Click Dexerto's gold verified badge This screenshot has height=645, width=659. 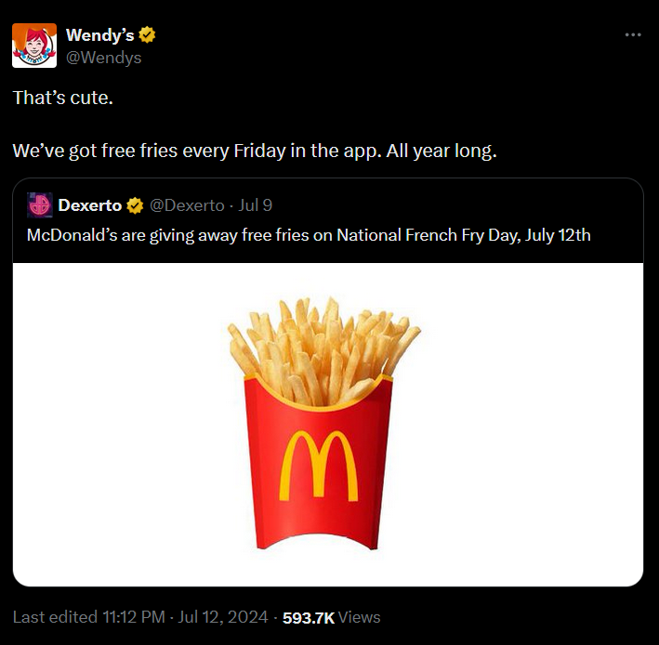135,204
